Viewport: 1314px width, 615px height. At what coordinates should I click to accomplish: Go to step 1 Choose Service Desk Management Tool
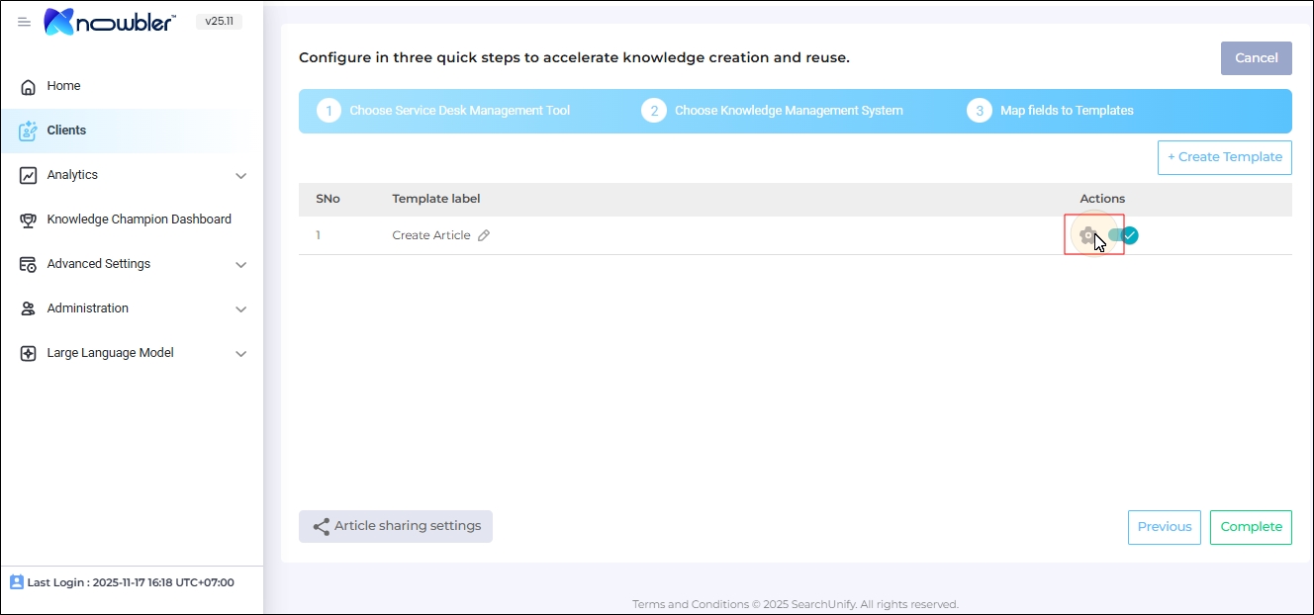click(459, 111)
